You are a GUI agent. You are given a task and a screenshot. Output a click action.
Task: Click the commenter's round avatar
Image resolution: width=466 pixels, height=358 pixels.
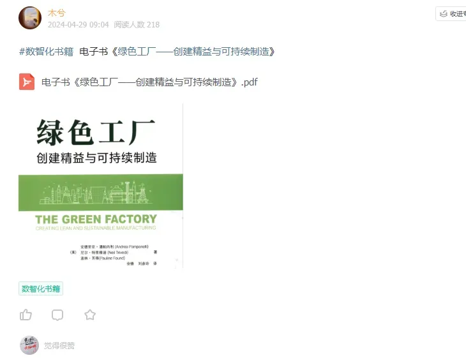point(29,345)
